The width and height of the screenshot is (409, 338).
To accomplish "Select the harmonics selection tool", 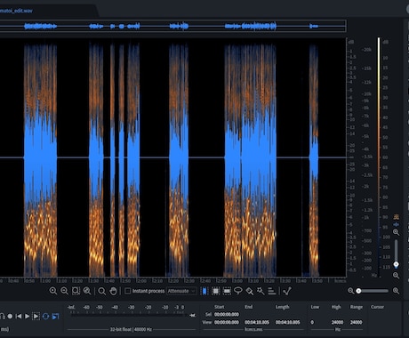I will (x=272, y=291).
